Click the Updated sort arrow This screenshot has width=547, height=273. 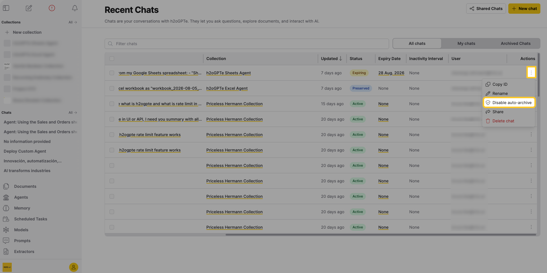pos(341,58)
